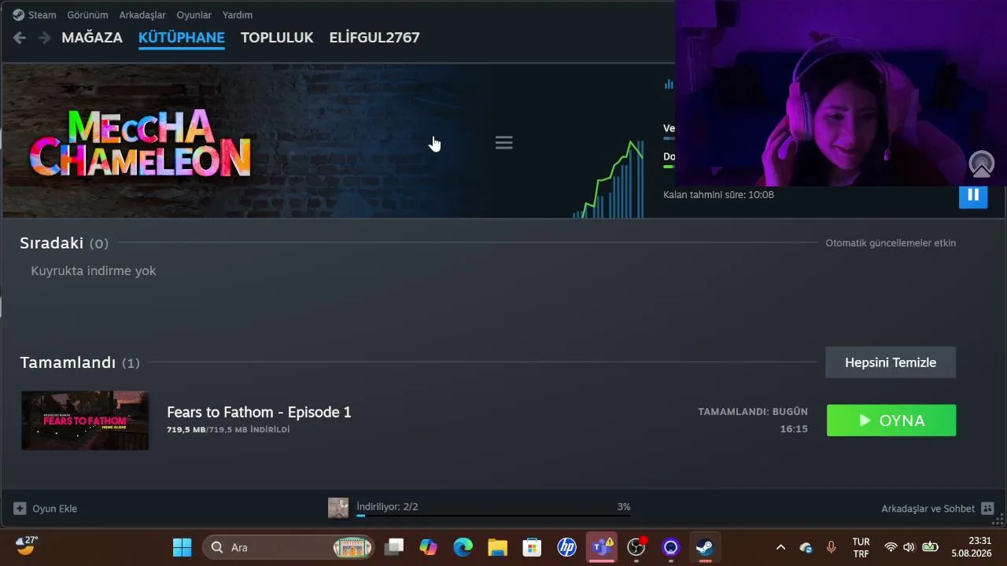Click 'Otomatik güncellemeler etkin' text
This screenshot has width=1007, height=566.
click(891, 244)
